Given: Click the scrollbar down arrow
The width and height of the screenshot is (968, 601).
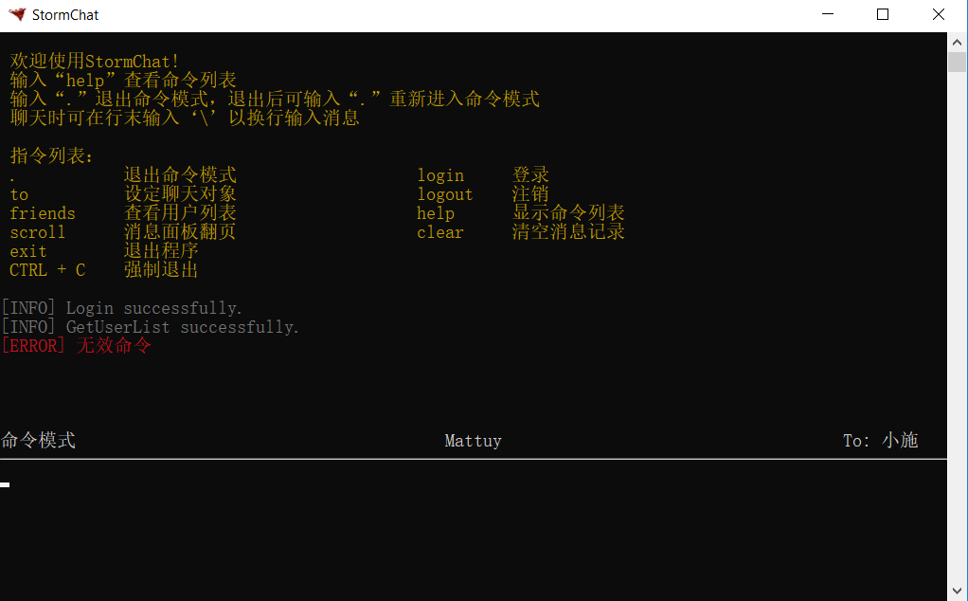Looking at the screenshot, I should tap(957, 592).
